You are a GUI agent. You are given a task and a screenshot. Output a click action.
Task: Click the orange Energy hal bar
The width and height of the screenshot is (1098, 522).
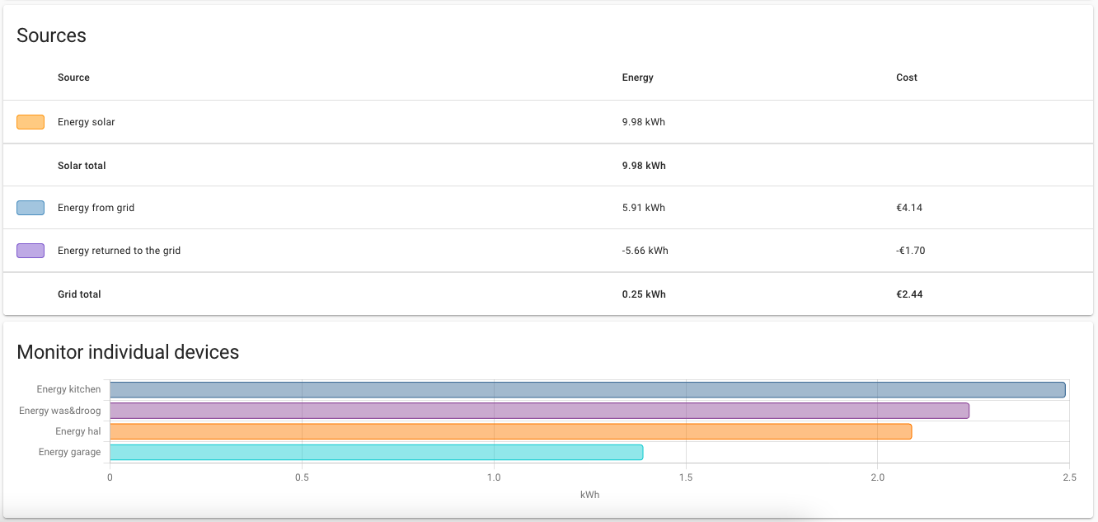pyautogui.click(x=510, y=431)
